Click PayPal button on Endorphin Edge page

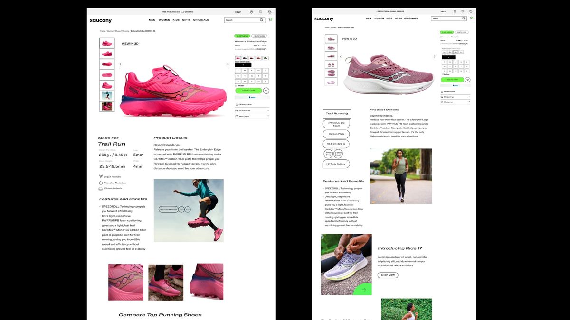(252, 97)
